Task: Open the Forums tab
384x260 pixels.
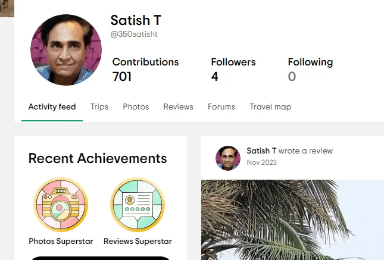Action: (221, 107)
